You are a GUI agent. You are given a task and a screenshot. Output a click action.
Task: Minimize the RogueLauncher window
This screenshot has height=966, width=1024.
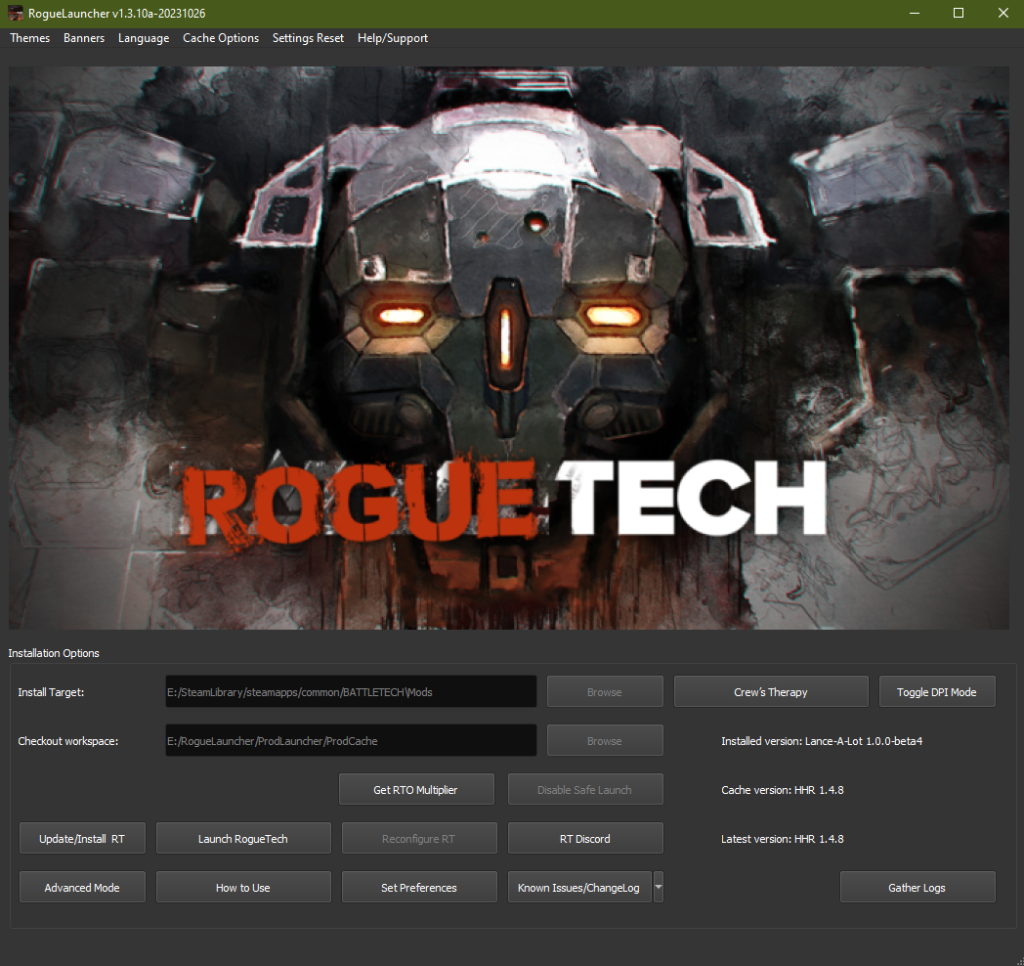915,13
